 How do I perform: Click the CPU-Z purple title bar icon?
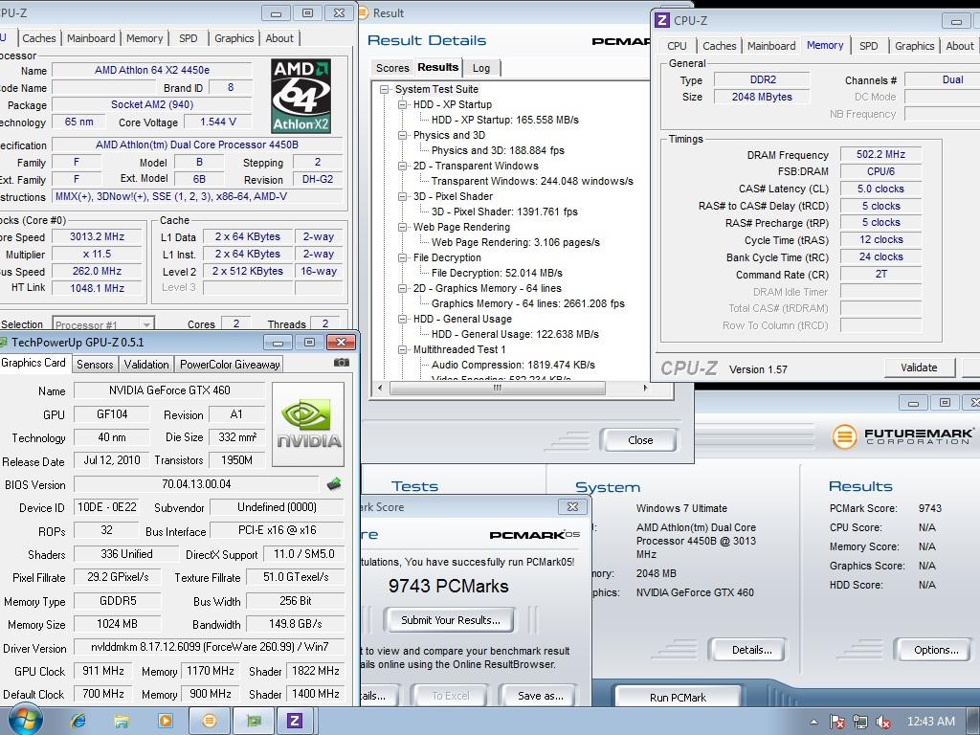tap(662, 21)
